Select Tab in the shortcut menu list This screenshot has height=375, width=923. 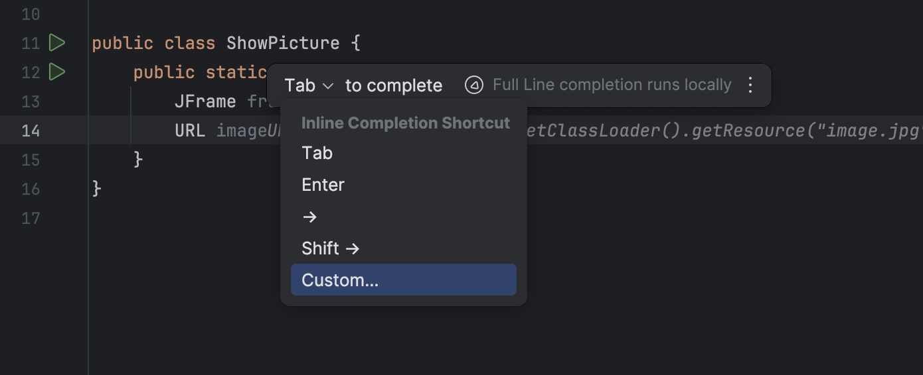coord(317,153)
